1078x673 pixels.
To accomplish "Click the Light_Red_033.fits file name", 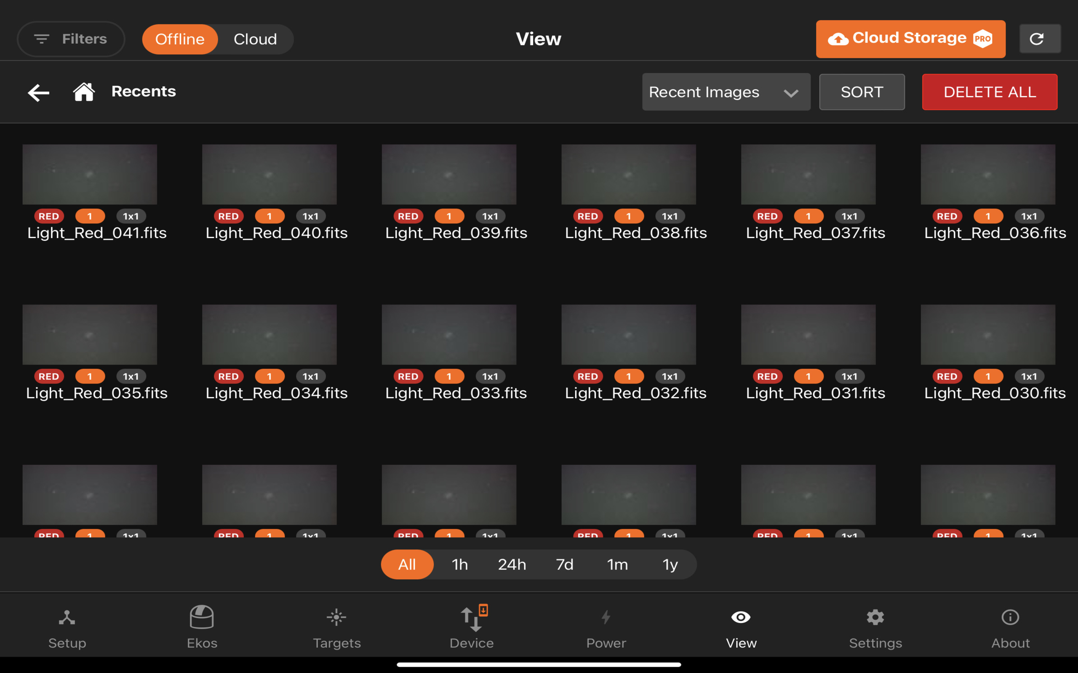I will pyautogui.click(x=456, y=393).
